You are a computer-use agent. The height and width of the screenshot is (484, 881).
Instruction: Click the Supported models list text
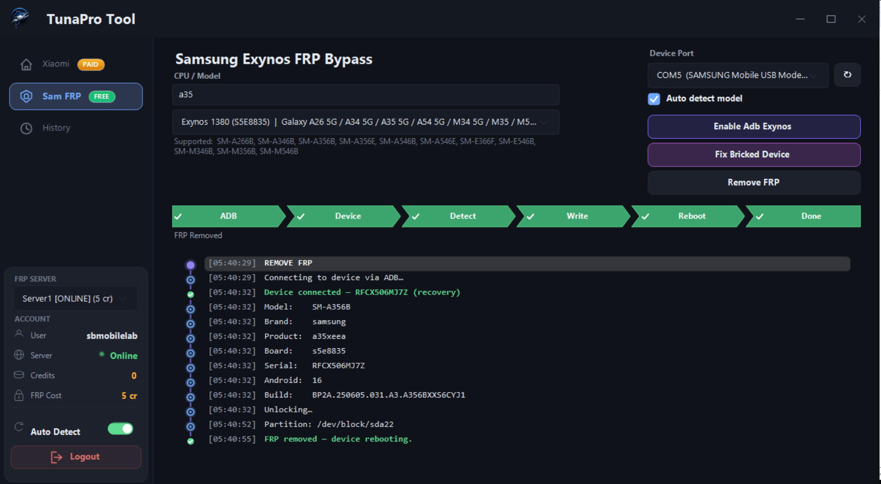pyautogui.click(x=355, y=146)
